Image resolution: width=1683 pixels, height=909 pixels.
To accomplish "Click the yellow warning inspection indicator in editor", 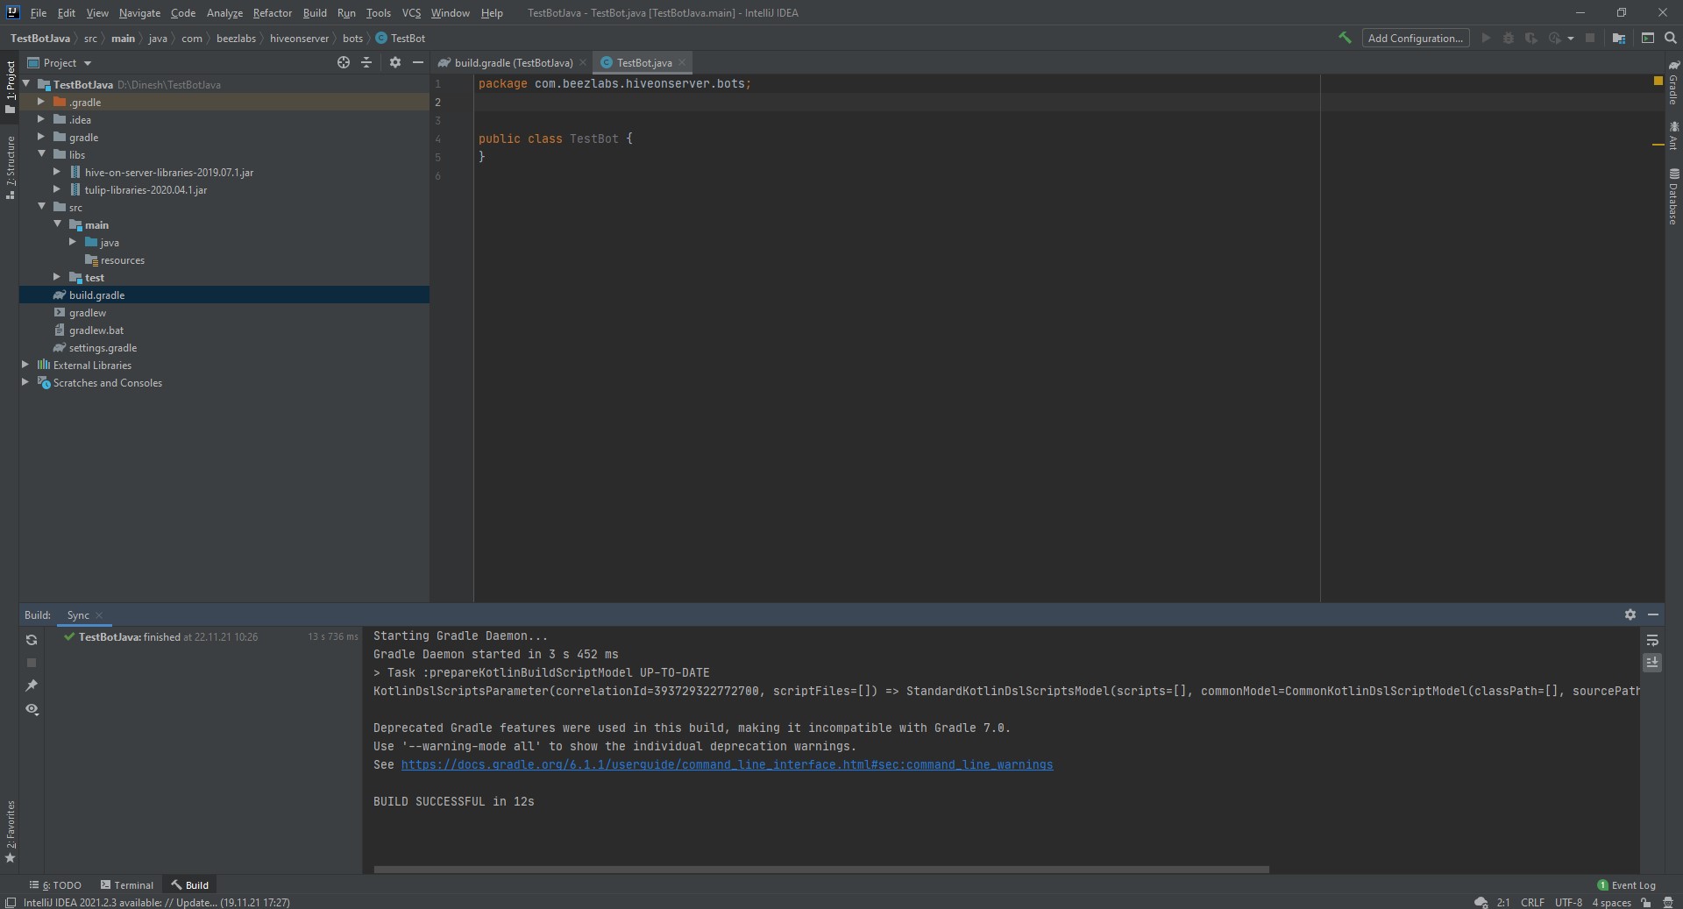I will [1658, 81].
